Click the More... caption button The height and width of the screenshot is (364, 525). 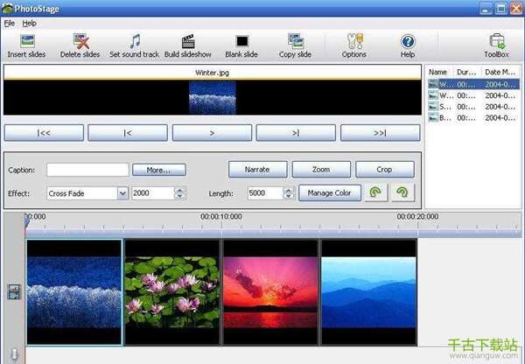tap(159, 170)
